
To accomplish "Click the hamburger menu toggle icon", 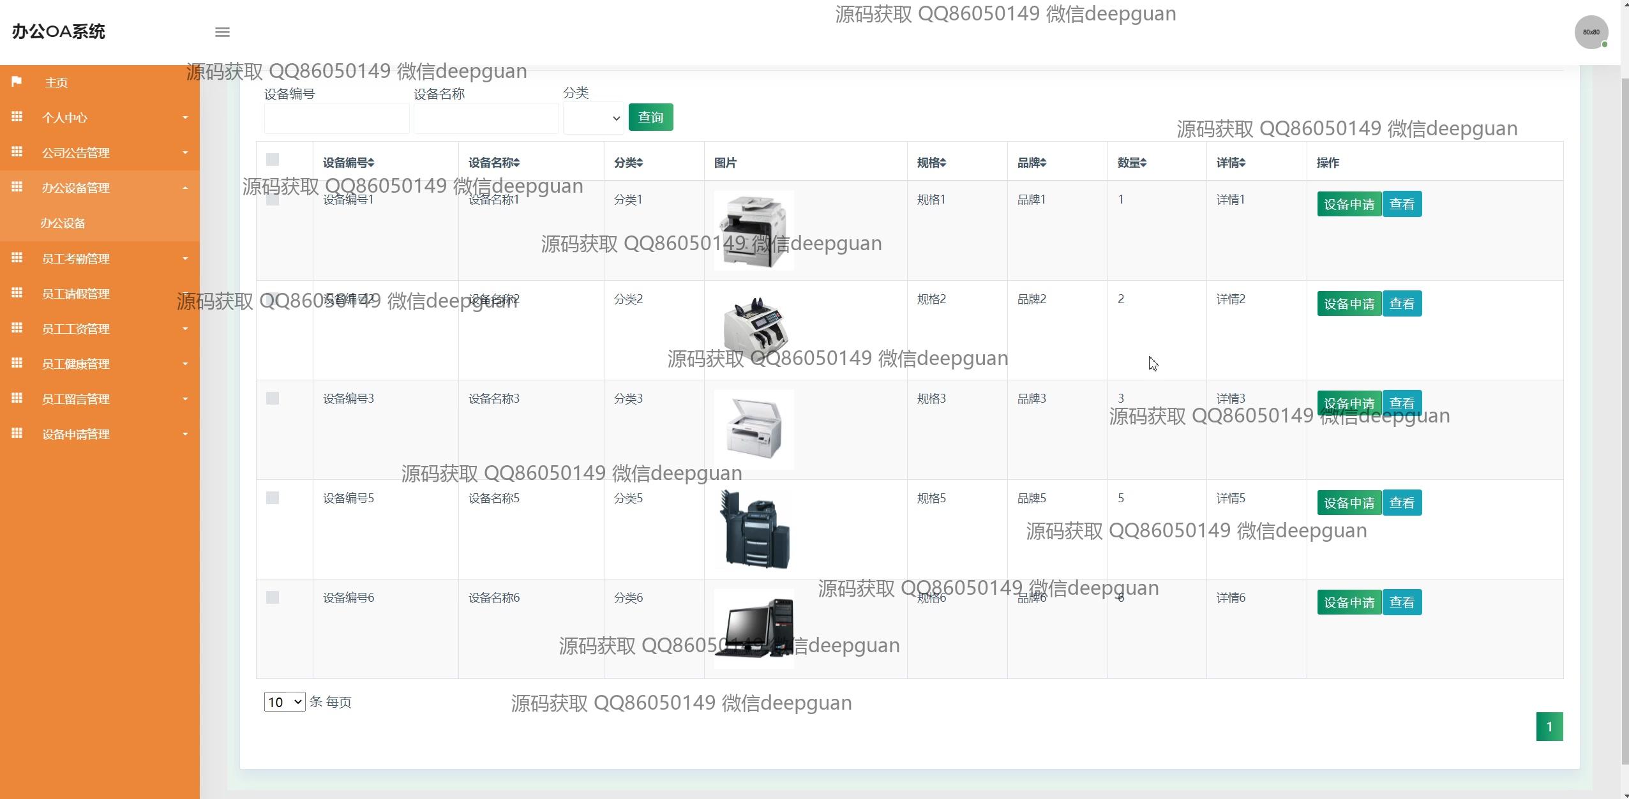I will click(222, 32).
